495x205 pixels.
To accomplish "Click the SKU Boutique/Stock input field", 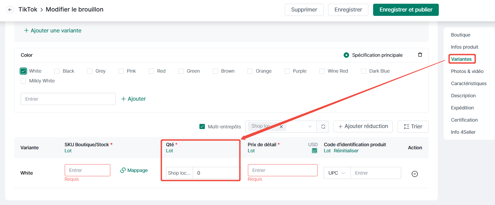I will (x=87, y=170).
